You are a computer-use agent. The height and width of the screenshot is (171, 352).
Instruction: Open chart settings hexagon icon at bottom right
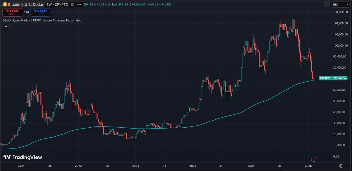click(341, 165)
